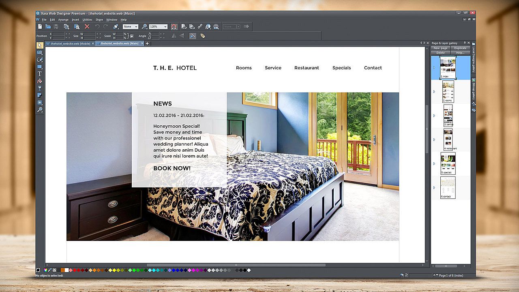Screen dimensions: 519x292
Task: Activate the Transparency tool (wine glass)
Action: [40, 88]
